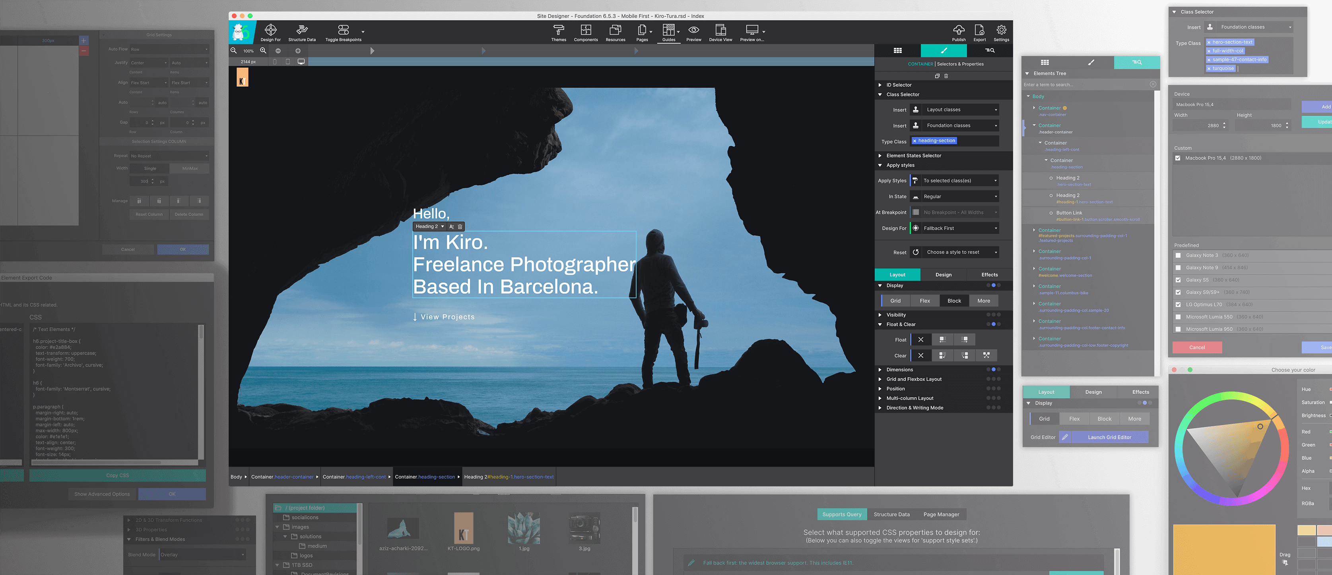This screenshot has width=1332, height=575.
Task: Click the KT-LOGO.png thumbnail
Action: click(463, 528)
